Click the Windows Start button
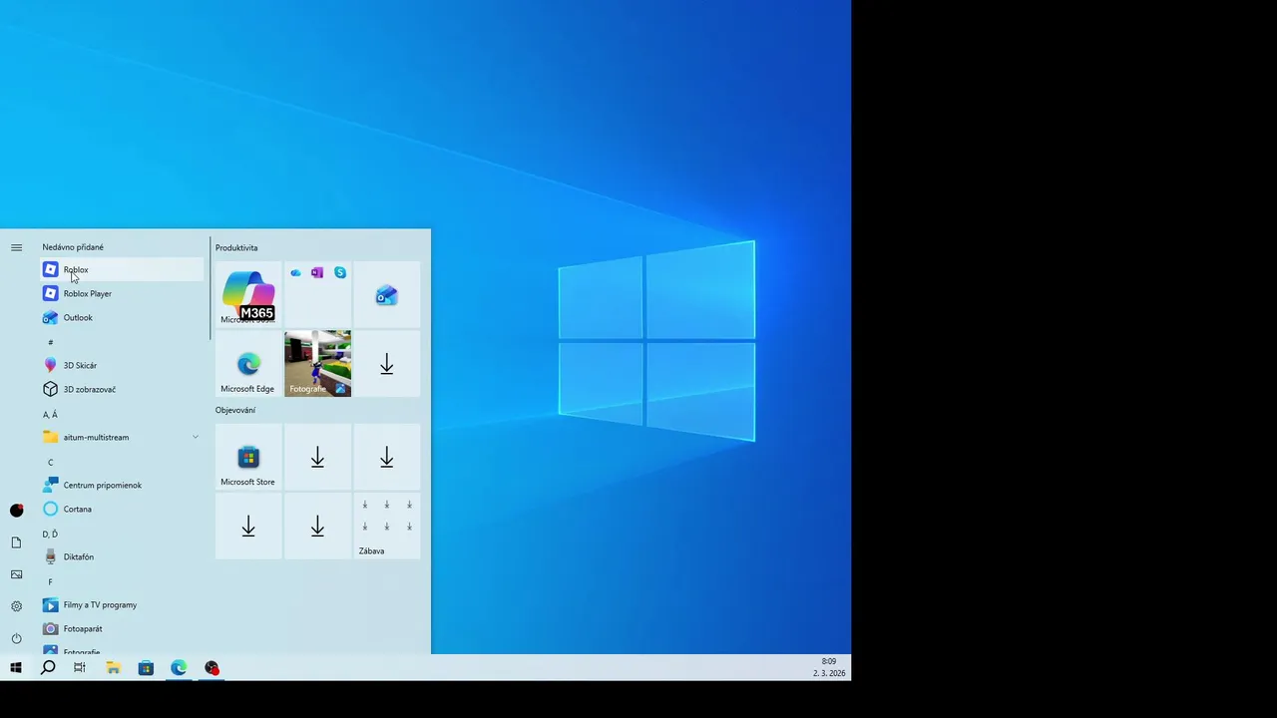 [x=16, y=668]
